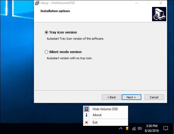
Task: Open the volume speaker tray icon
Action: point(140,128)
